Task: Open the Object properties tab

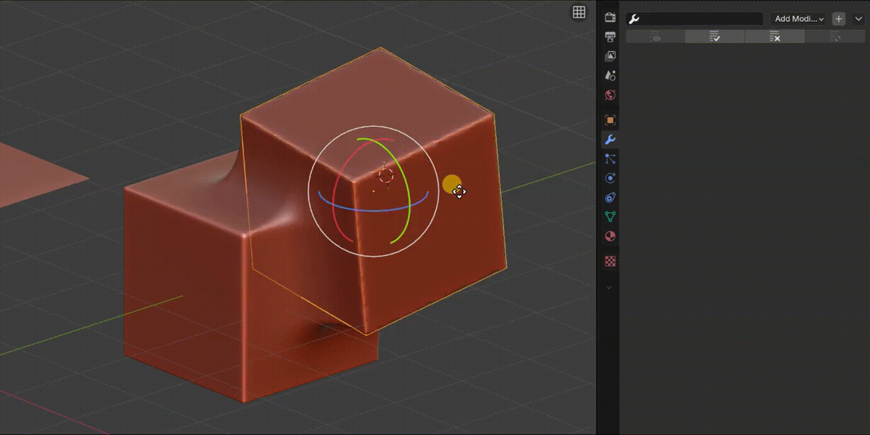Action: point(610,120)
